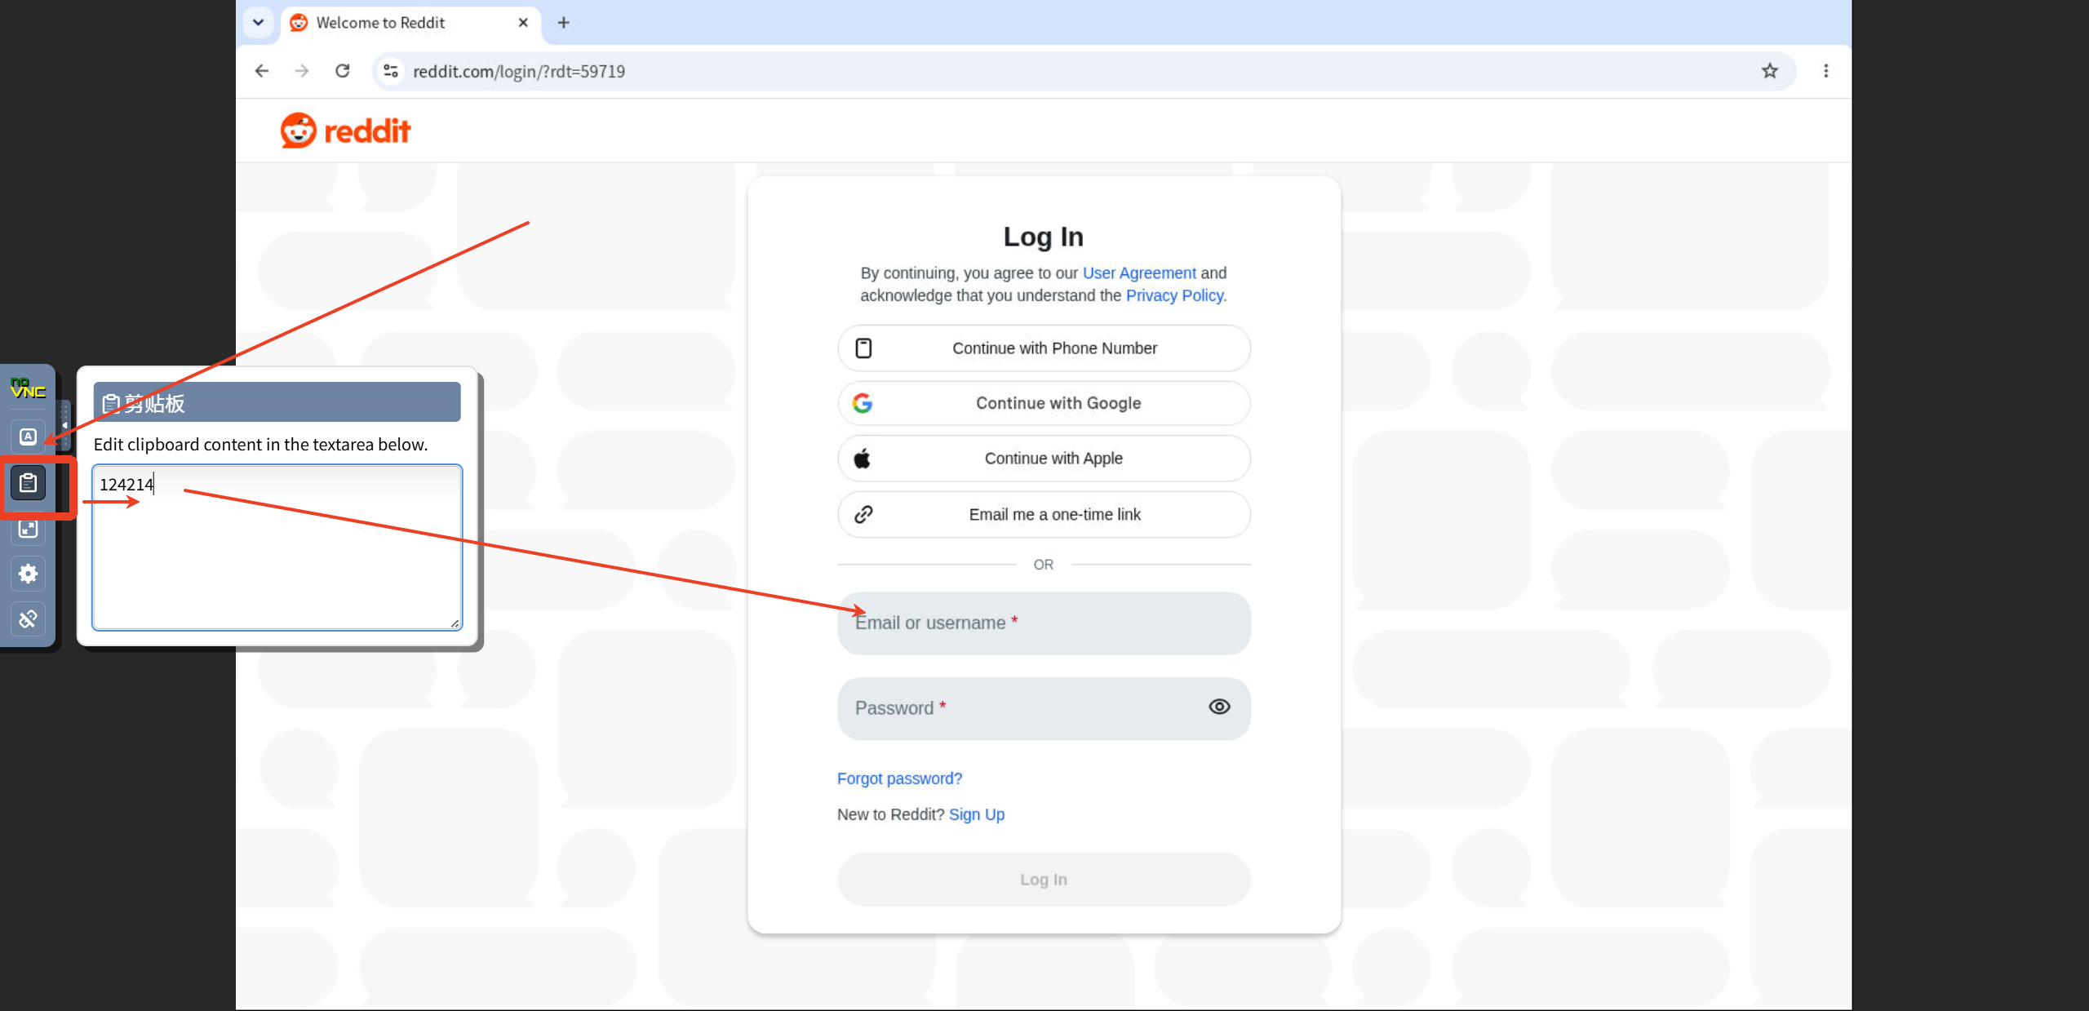Open noVNC settings gear

tap(29, 574)
